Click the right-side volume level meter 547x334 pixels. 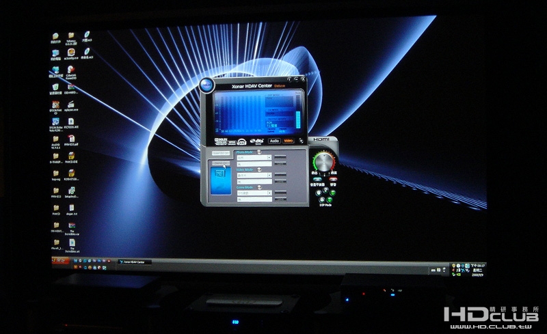[298, 112]
